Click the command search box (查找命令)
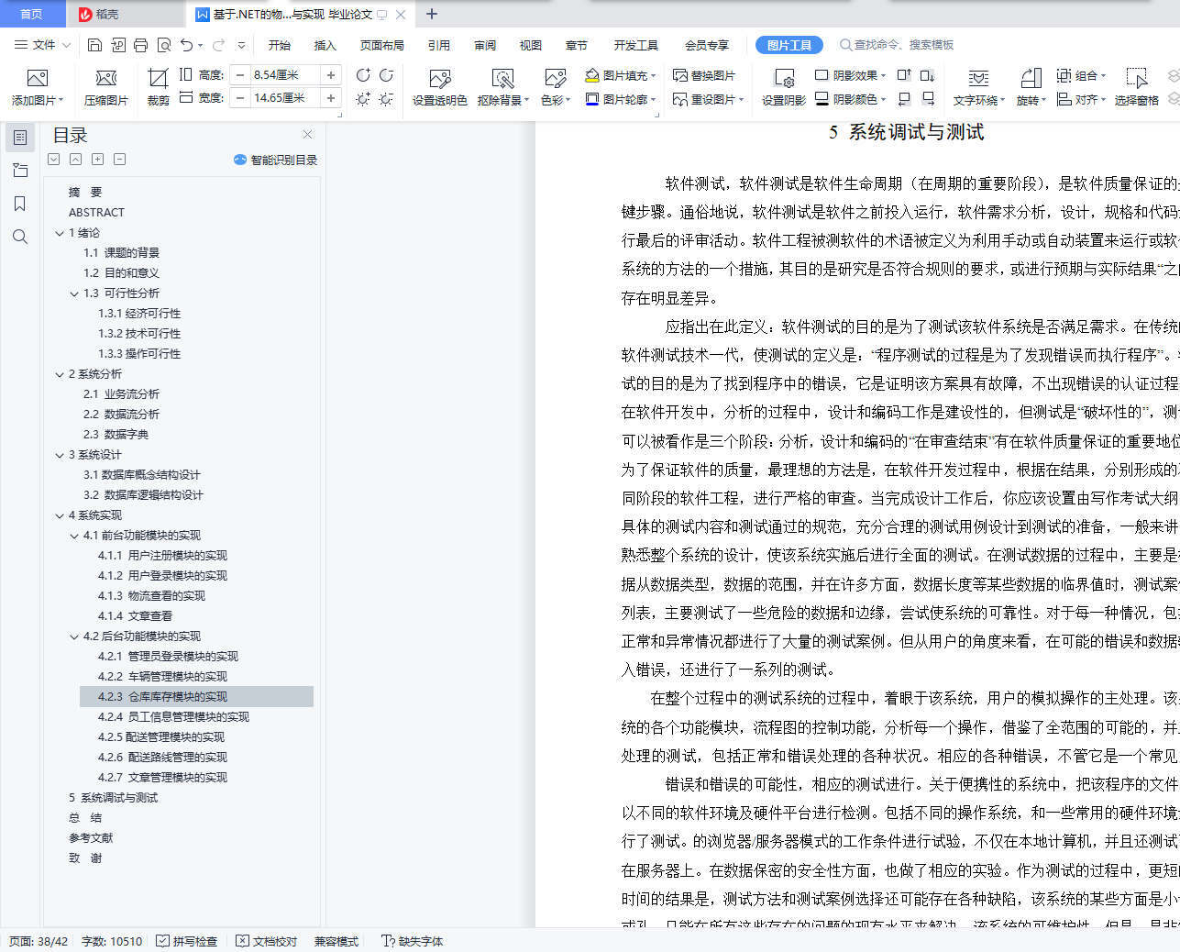This screenshot has width=1180, height=952. coord(897,45)
